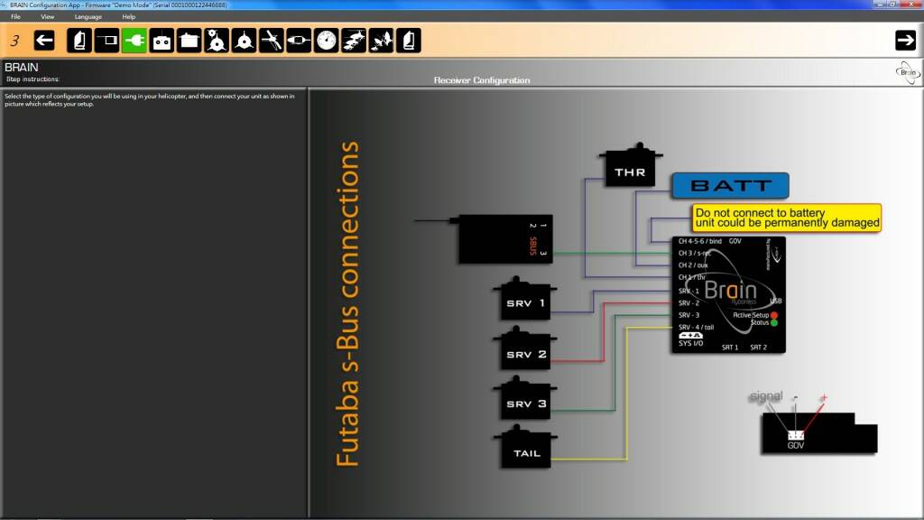Click the SRV 1 servo in diagram
The height and width of the screenshot is (520, 924).
click(x=525, y=299)
